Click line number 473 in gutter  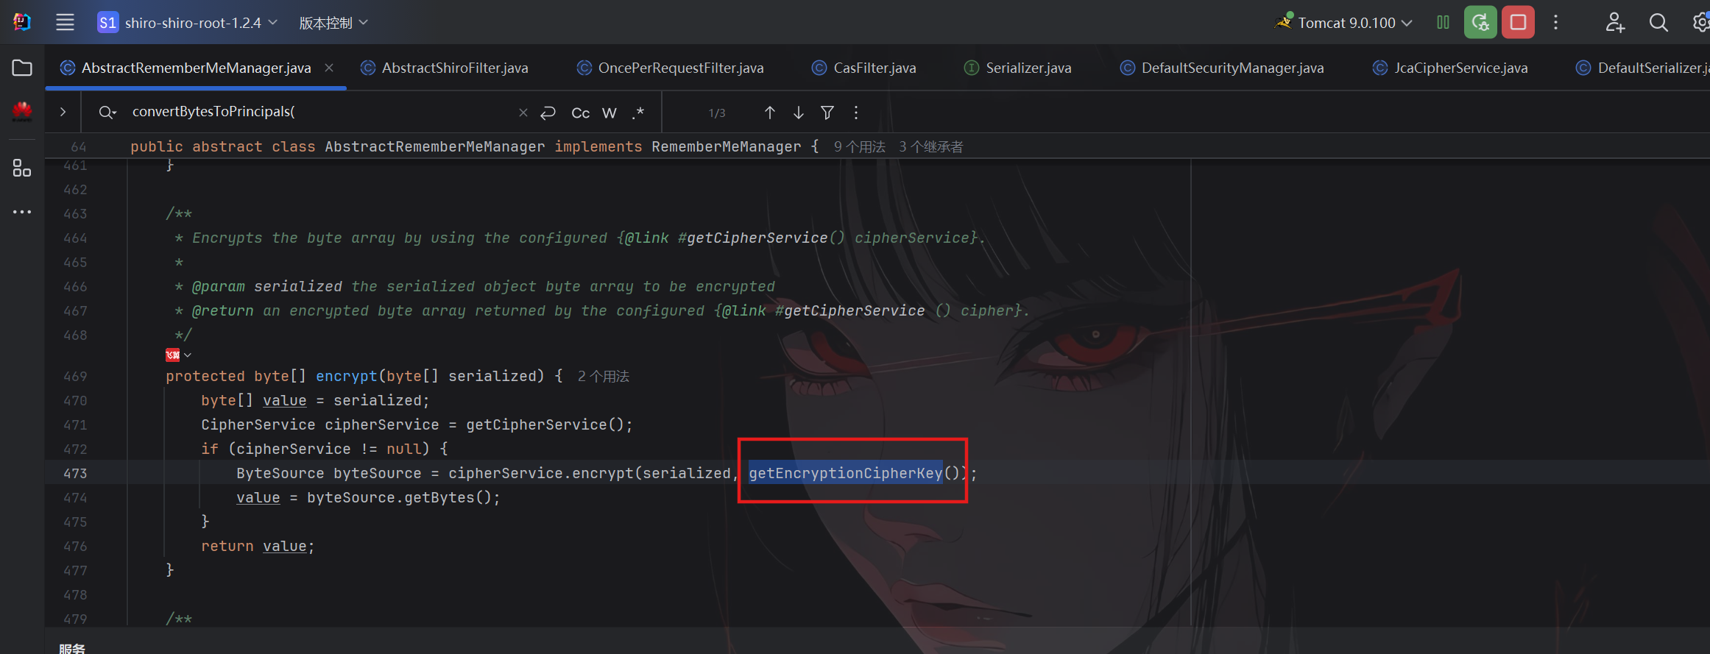point(75,473)
